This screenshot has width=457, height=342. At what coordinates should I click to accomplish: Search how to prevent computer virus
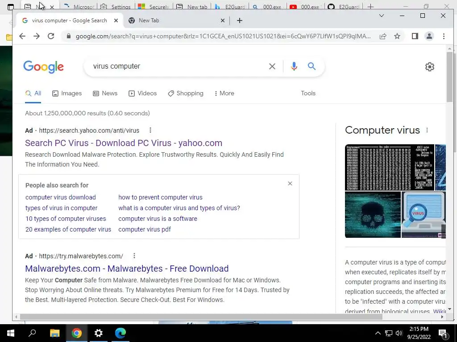click(160, 197)
